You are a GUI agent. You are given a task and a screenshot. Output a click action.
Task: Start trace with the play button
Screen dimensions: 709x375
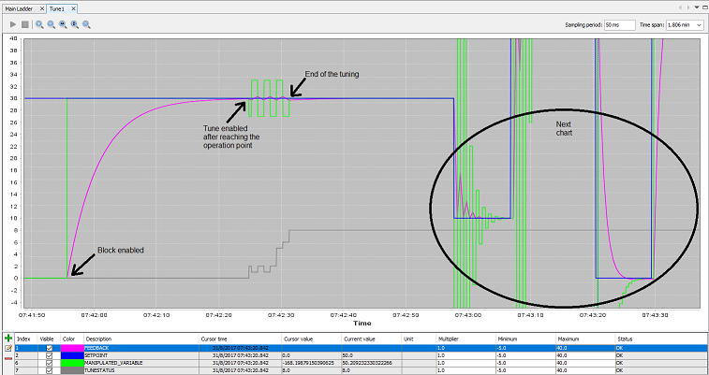pyautogui.click(x=13, y=24)
